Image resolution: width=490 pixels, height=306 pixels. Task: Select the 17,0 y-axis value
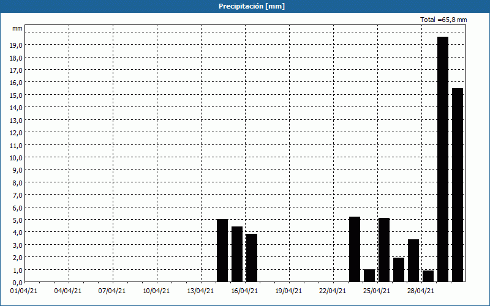[x=16, y=70]
